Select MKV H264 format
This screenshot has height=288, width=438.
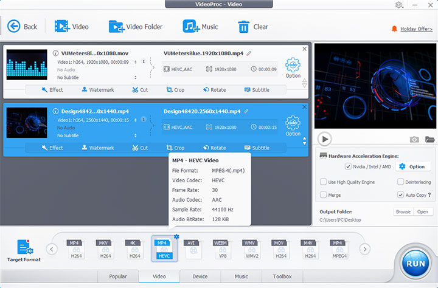105,249
